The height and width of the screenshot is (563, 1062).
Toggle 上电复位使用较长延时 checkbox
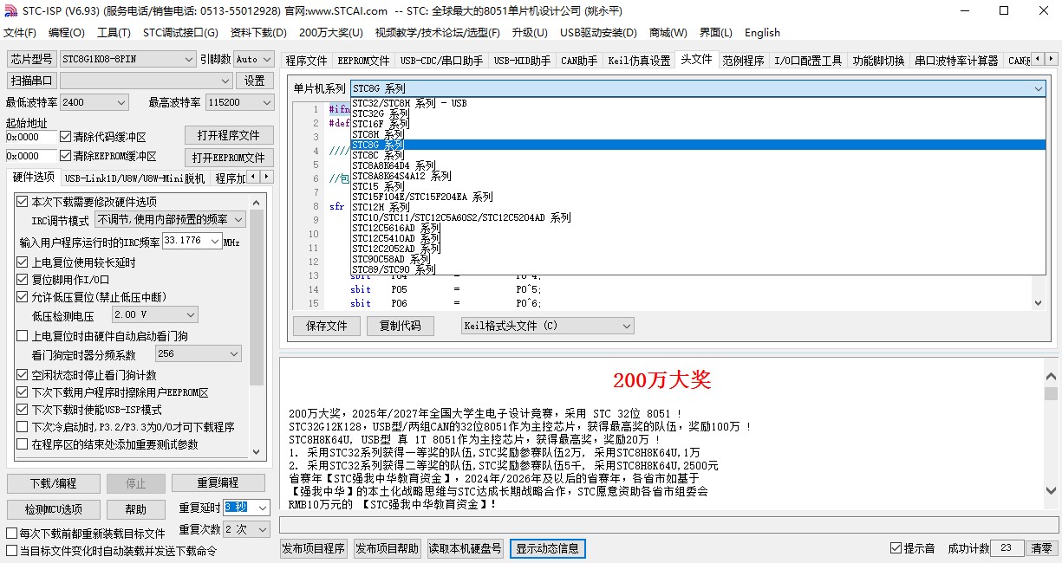(76, 262)
